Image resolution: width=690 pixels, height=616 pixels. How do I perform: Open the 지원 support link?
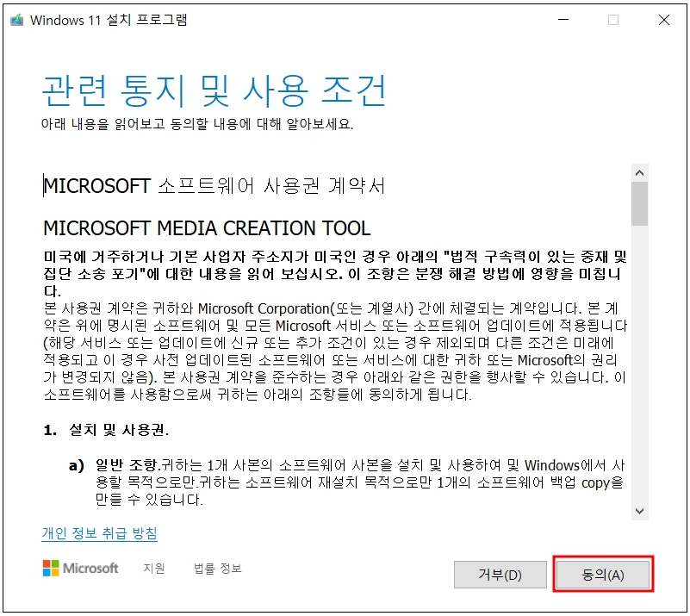coord(154,568)
